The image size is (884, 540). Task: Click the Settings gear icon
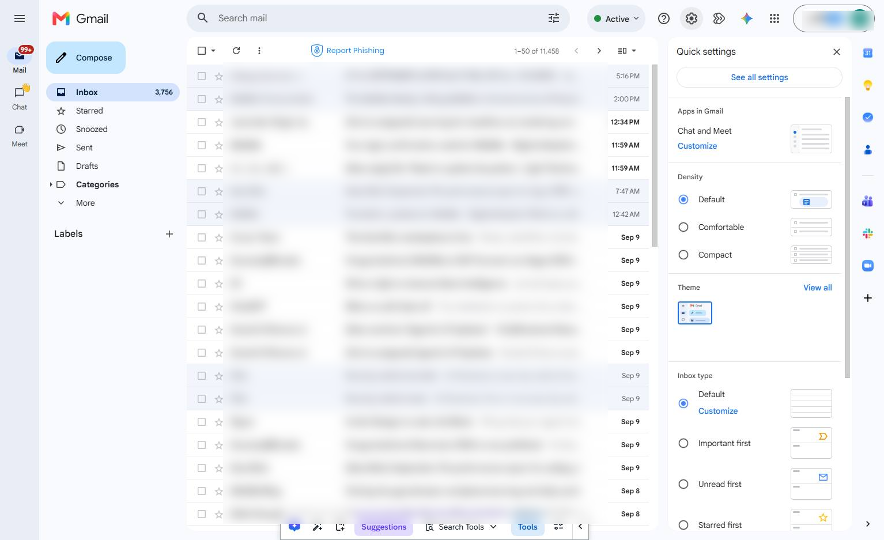(x=692, y=18)
